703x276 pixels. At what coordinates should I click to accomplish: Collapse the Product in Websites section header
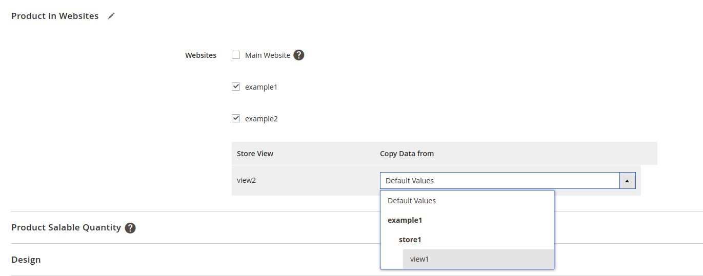55,16
